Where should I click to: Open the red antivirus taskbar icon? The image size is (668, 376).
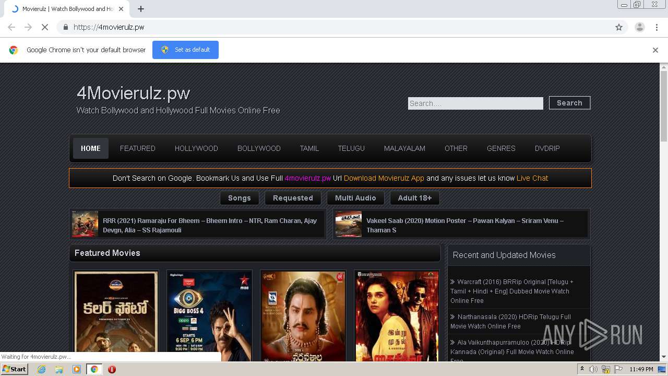[x=112, y=369]
